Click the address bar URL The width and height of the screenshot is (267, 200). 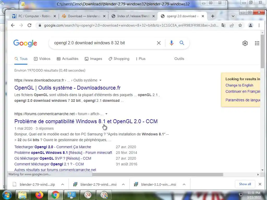tap(131, 25)
